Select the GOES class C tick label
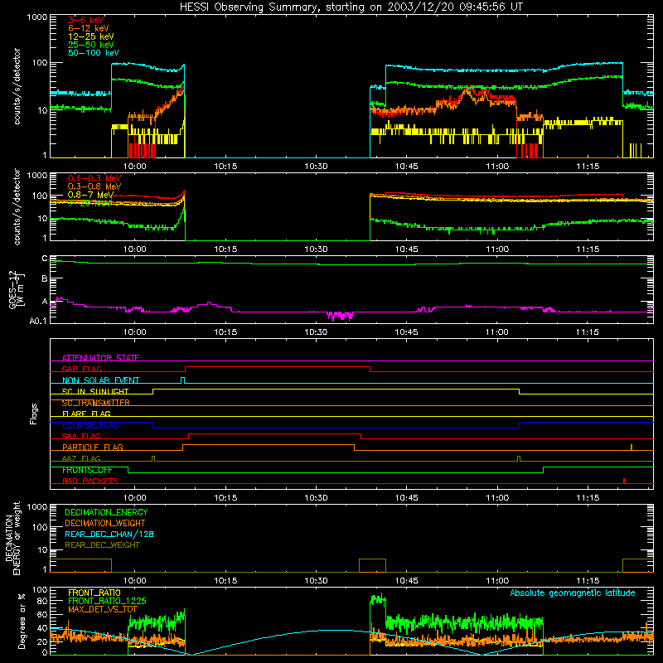Screen dimensions: 663x663 [45, 259]
